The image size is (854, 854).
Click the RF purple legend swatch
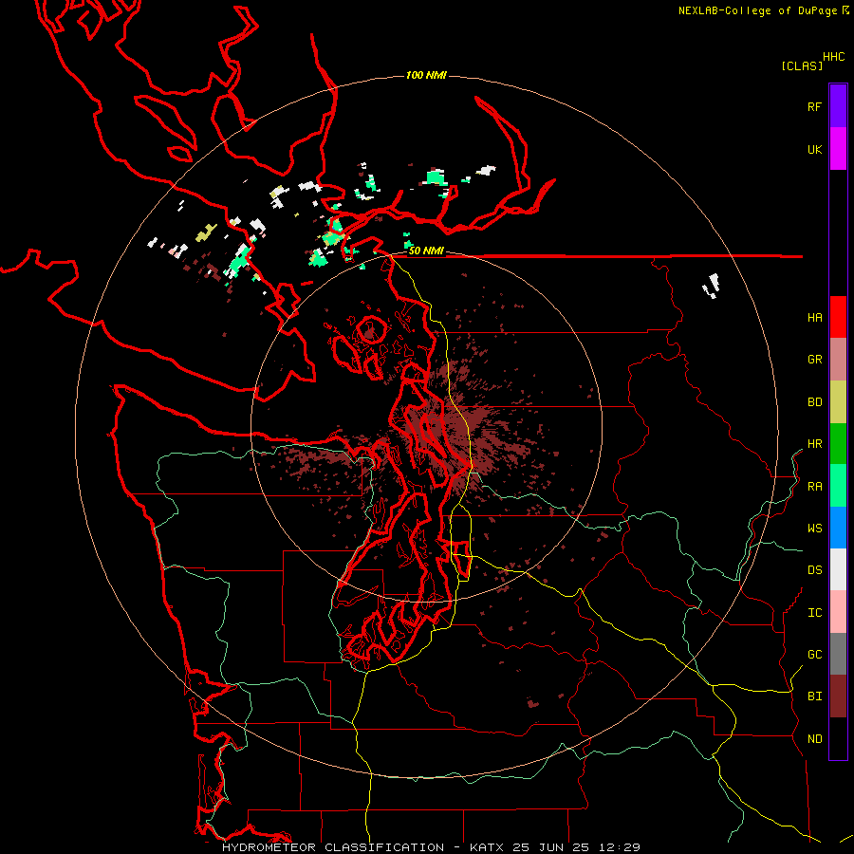838,106
